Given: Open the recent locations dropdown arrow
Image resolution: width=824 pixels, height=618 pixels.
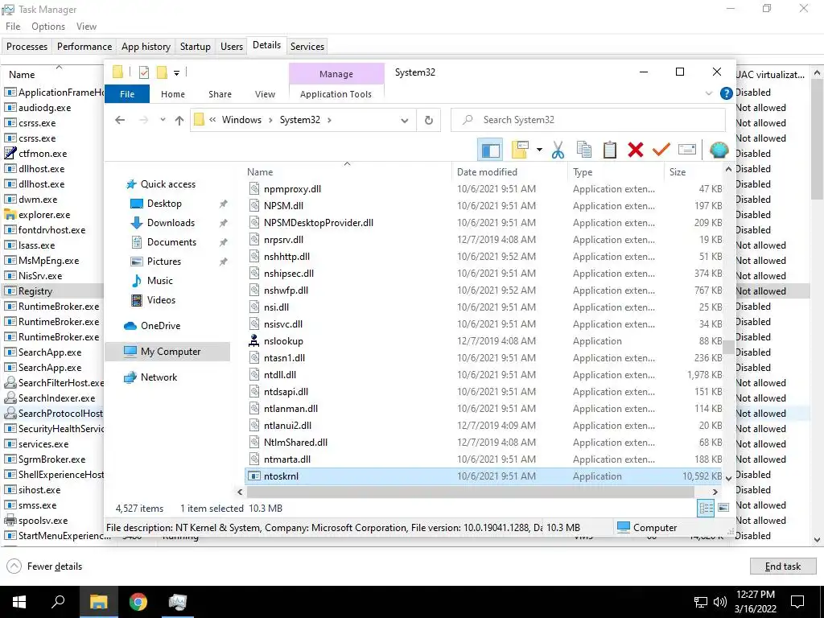Looking at the screenshot, I should click(163, 120).
